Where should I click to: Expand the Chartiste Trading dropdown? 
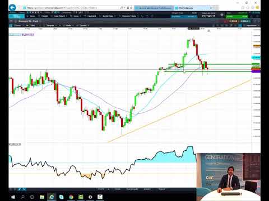(129, 16)
